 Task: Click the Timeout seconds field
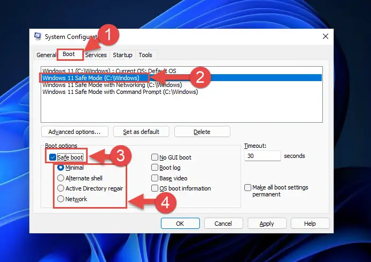(262, 156)
